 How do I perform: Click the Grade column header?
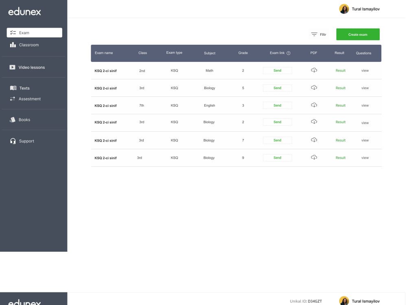[243, 53]
